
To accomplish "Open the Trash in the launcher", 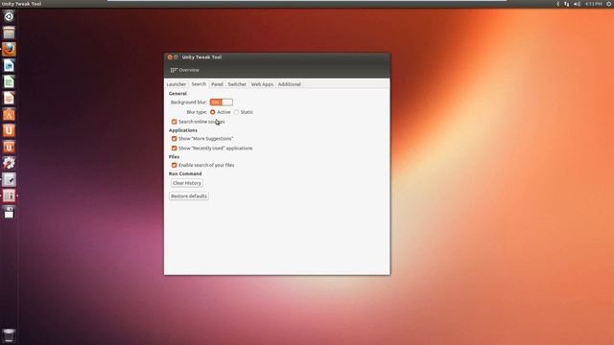I will (9, 335).
